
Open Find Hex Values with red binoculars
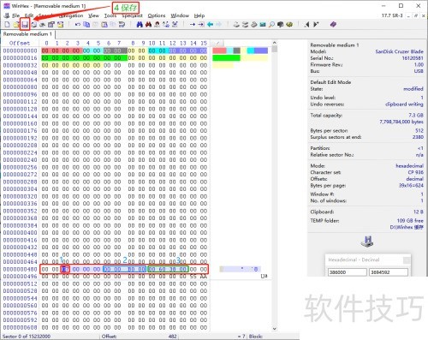click(x=148, y=25)
